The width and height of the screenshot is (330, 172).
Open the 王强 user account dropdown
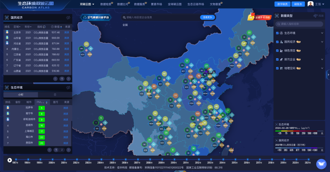[x=320, y=4]
